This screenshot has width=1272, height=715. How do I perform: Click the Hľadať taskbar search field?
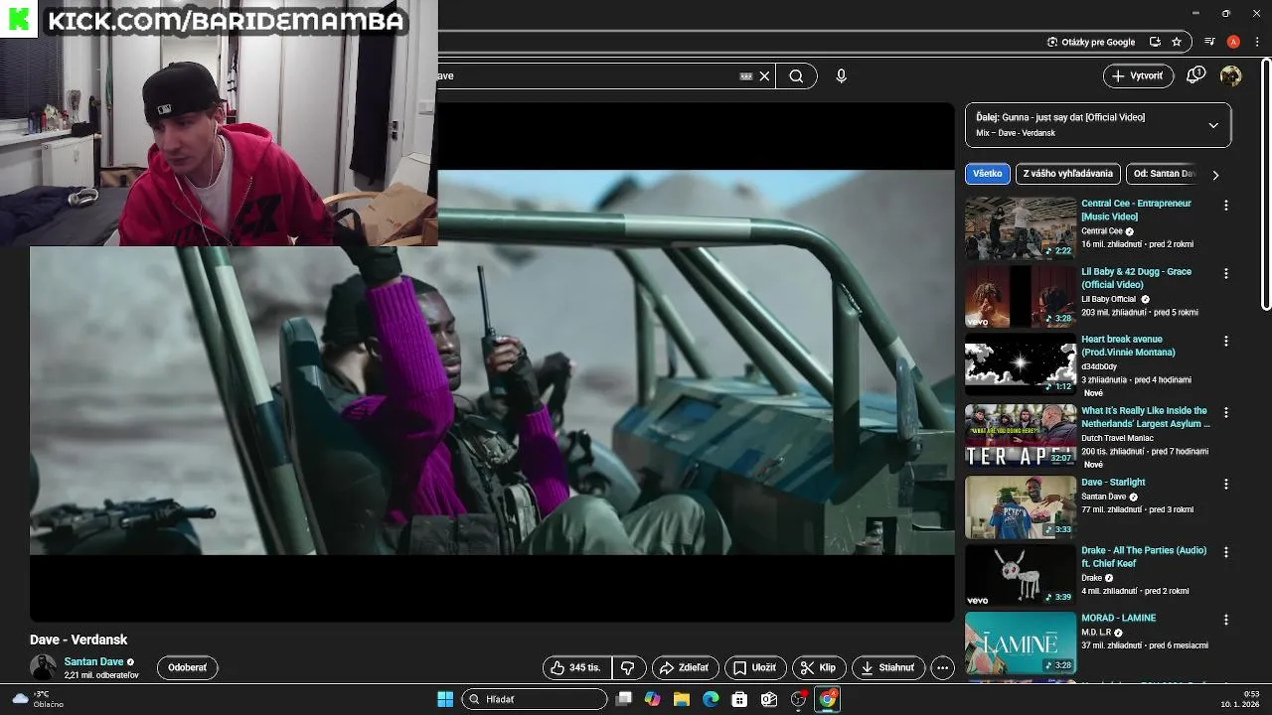(x=535, y=699)
